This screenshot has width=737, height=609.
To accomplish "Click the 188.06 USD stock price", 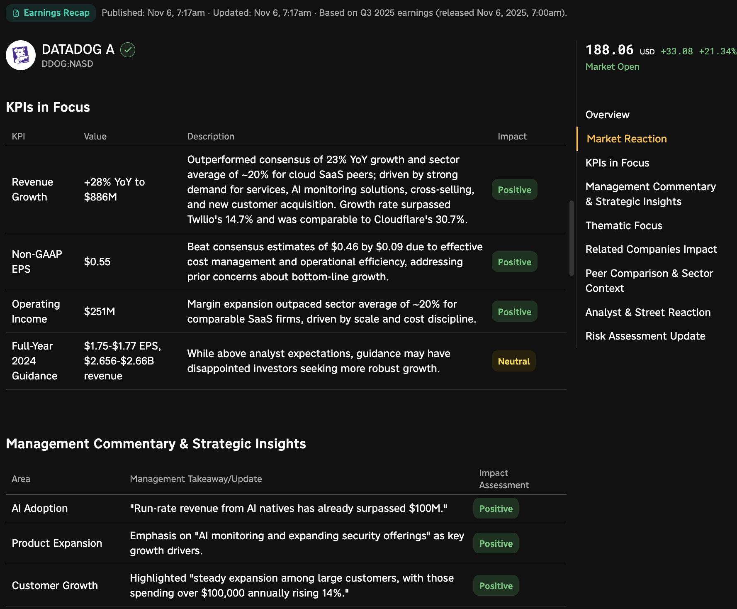I will click(x=620, y=51).
